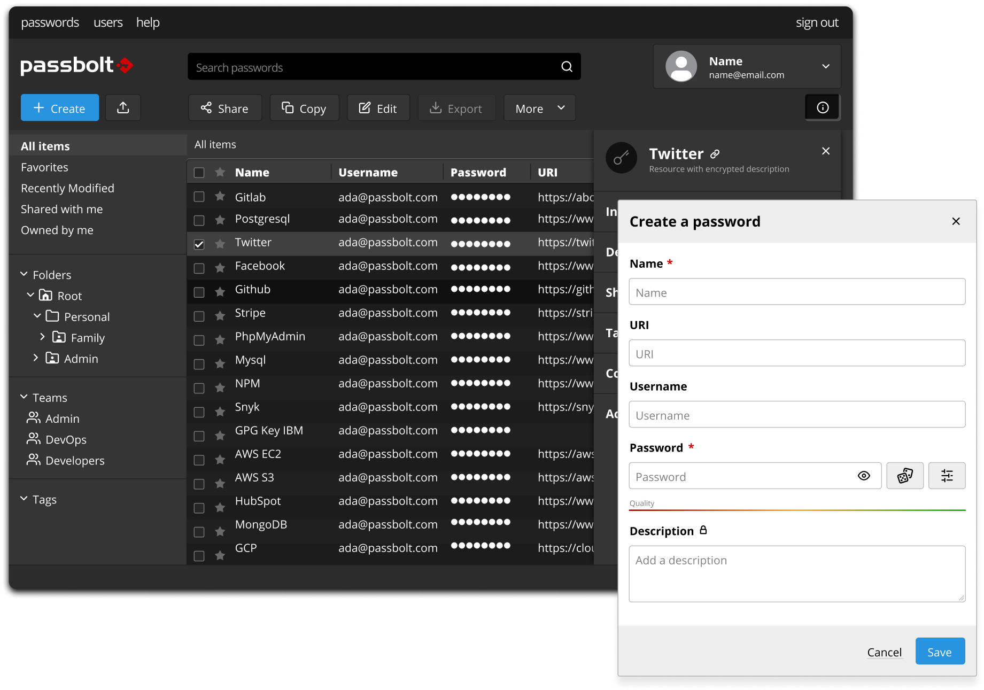This screenshot has width=984, height=690.
Task: Click the user avatar picture
Action: (681, 66)
